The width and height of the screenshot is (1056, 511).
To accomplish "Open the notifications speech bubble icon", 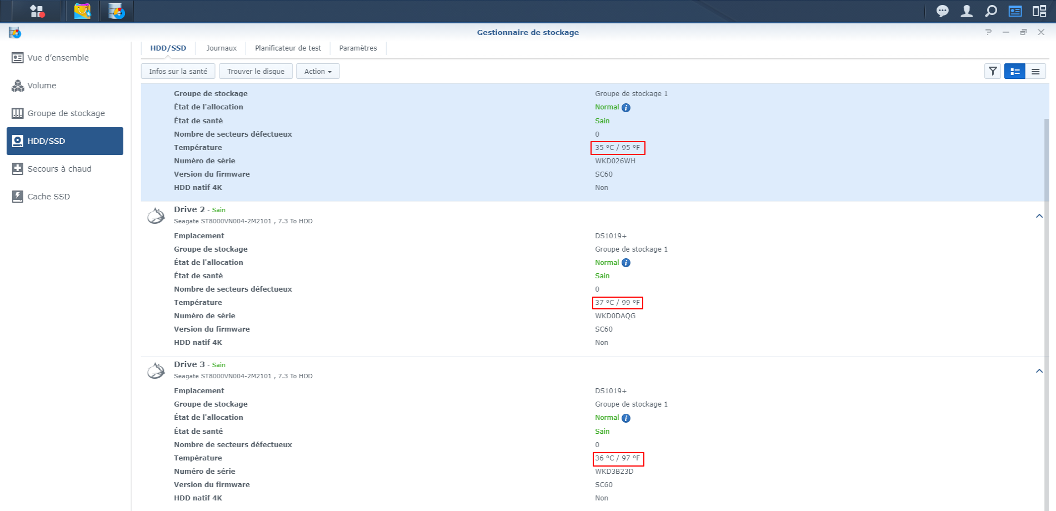I will click(x=942, y=11).
